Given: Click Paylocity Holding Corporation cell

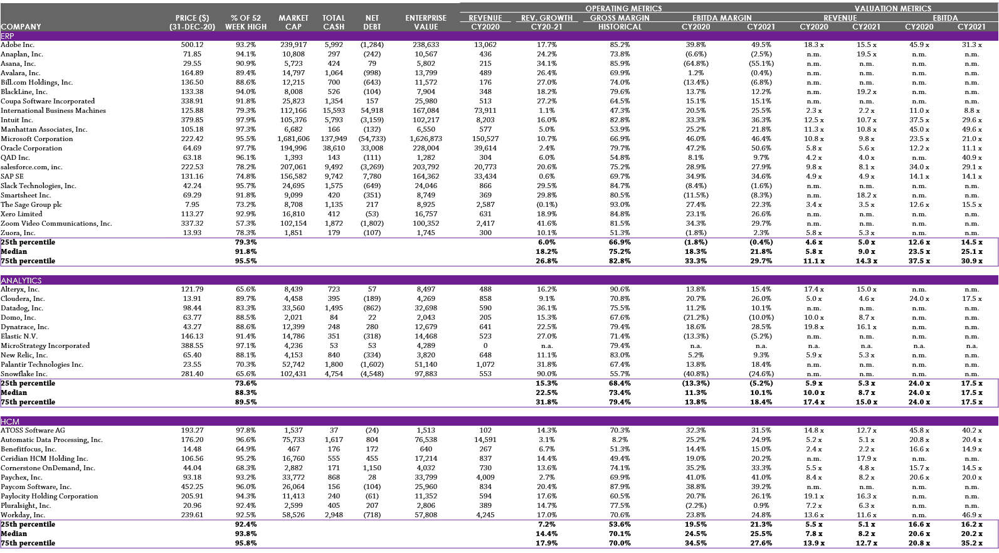Looking at the screenshot, I should click(50, 497).
